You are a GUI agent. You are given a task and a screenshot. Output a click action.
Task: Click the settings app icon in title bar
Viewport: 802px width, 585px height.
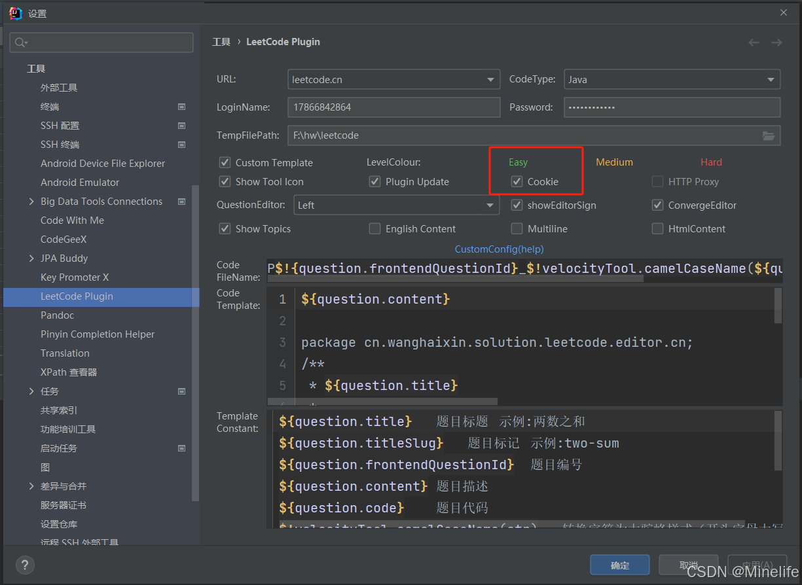(x=14, y=12)
